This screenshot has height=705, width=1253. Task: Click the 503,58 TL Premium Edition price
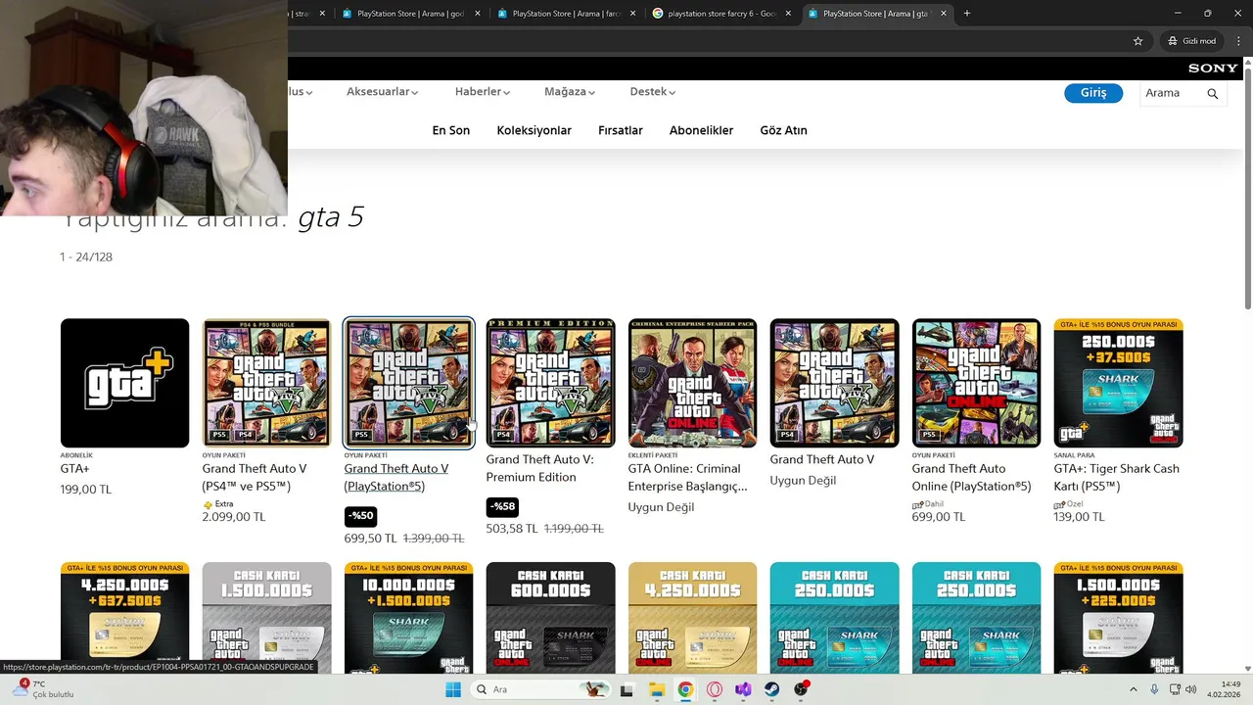pyautogui.click(x=512, y=529)
